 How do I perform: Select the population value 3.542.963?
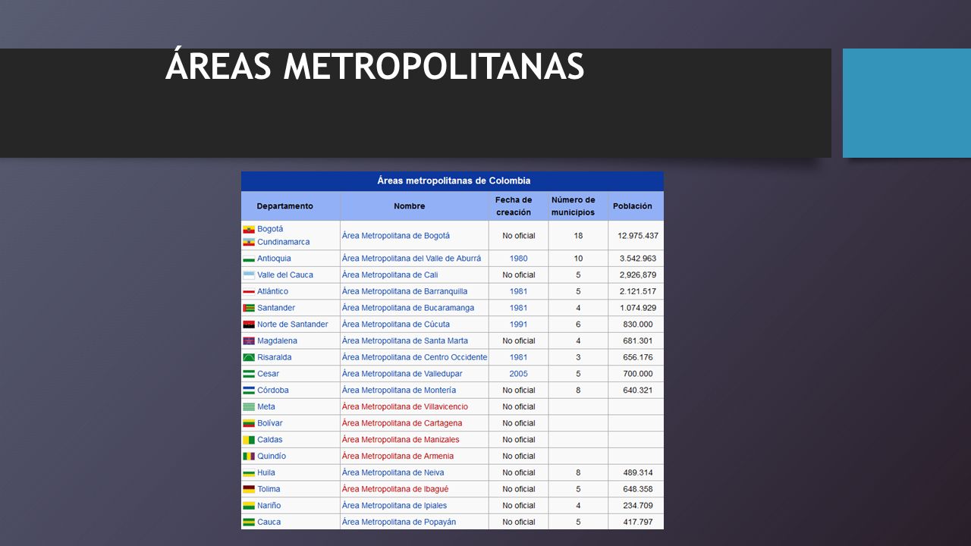point(638,259)
